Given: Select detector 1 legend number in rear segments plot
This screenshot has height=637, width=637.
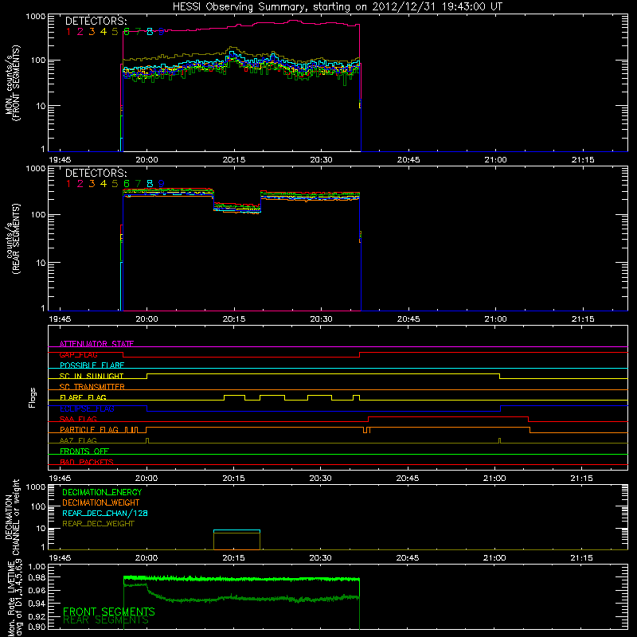Looking at the screenshot, I should [68, 184].
